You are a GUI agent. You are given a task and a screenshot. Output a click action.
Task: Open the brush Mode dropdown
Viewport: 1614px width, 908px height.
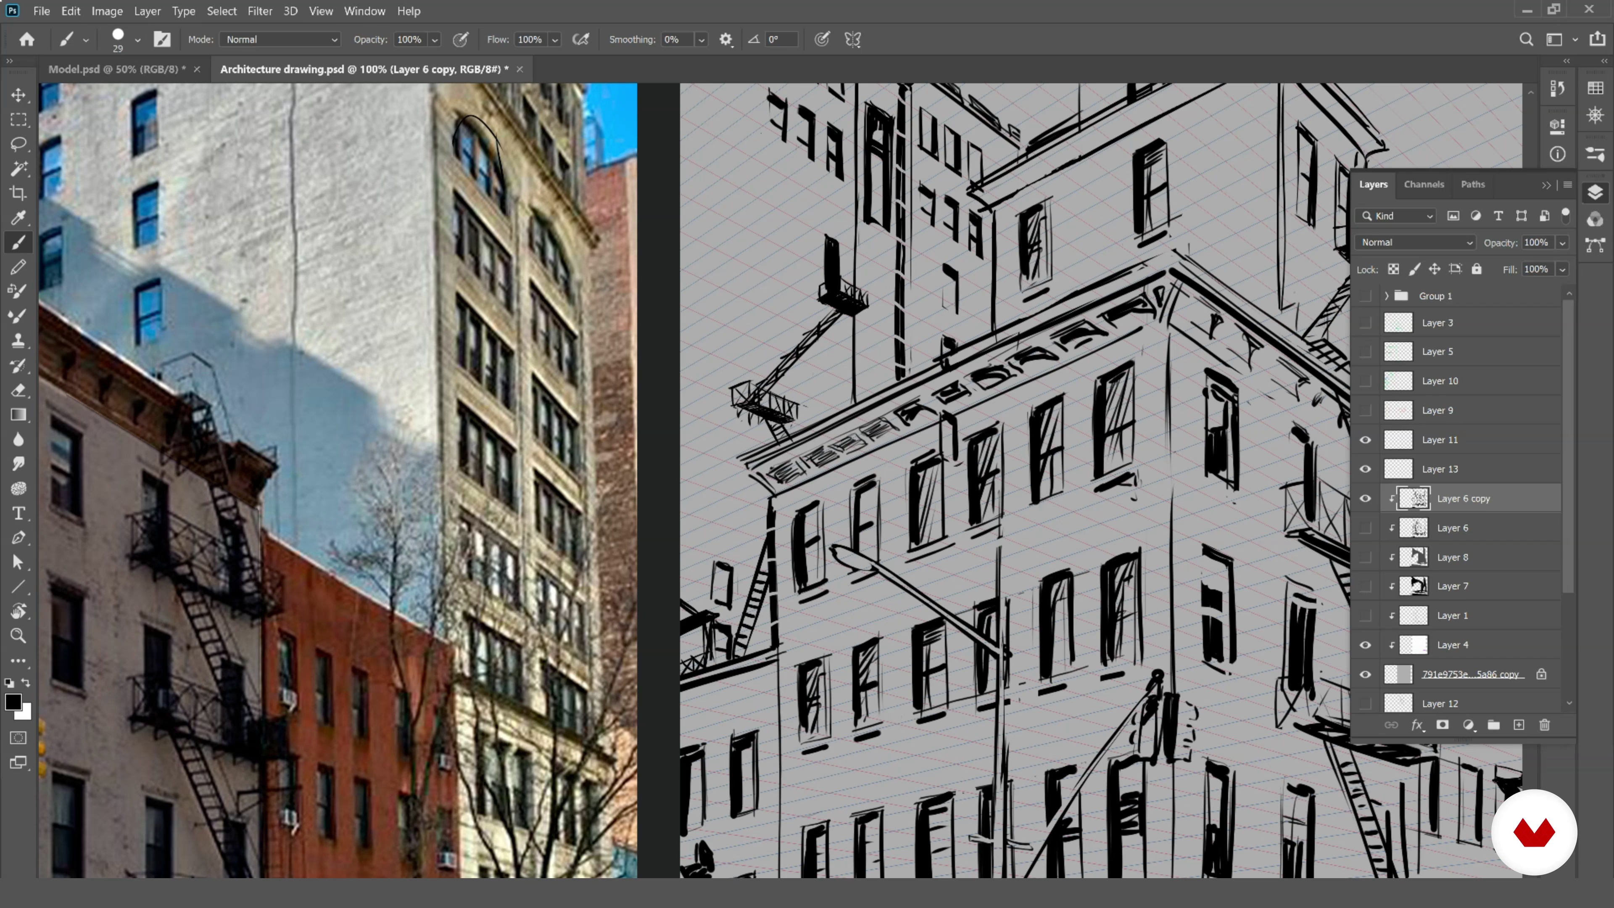pos(281,40)
